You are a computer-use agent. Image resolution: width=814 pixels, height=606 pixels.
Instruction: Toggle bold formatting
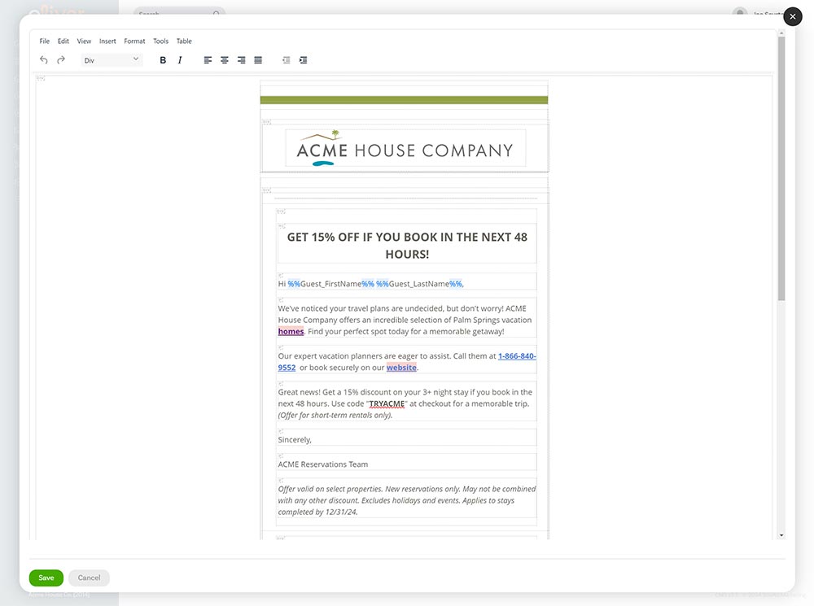(162, 59)
